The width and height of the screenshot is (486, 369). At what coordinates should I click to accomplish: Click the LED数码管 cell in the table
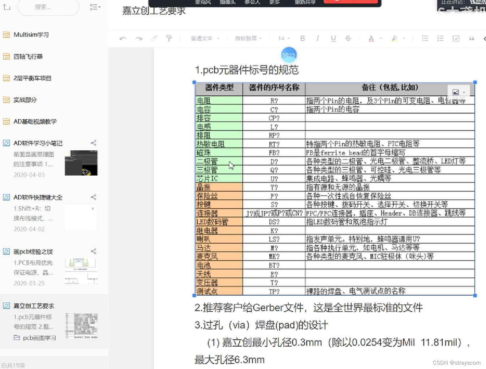coord(219,222)
